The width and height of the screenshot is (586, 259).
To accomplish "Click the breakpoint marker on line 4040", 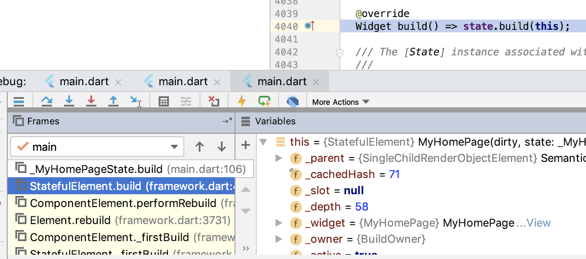I will (309, 26).
